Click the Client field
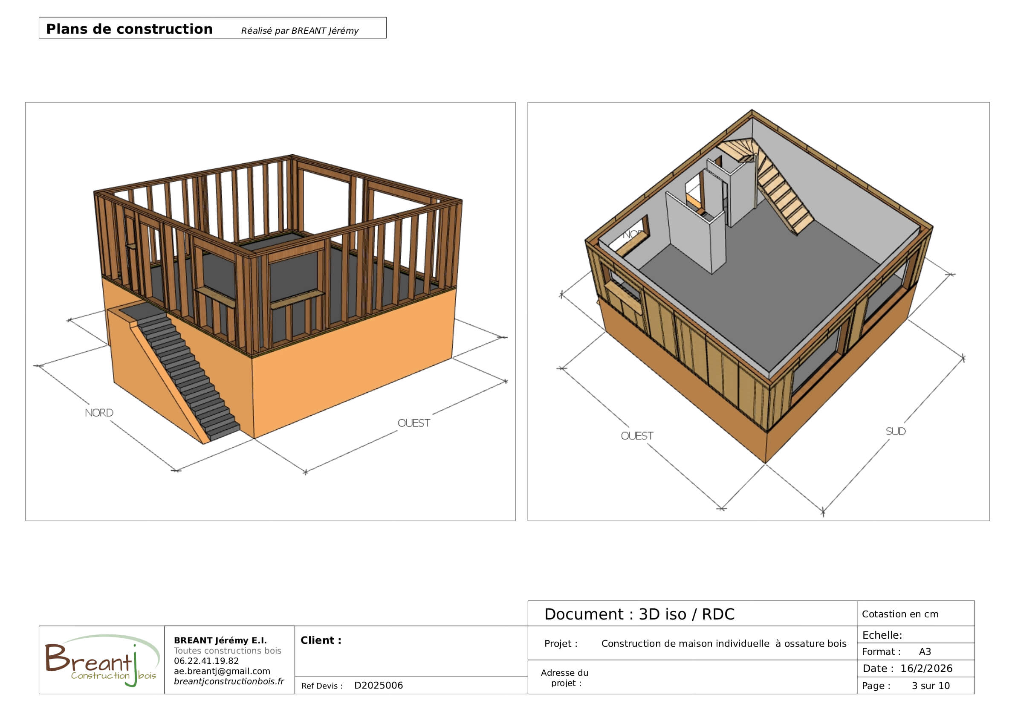 (411, 651)
